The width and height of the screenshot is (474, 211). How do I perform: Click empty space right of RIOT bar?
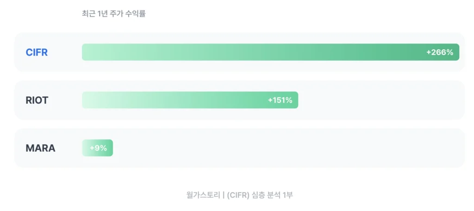[x=380, y=100]
